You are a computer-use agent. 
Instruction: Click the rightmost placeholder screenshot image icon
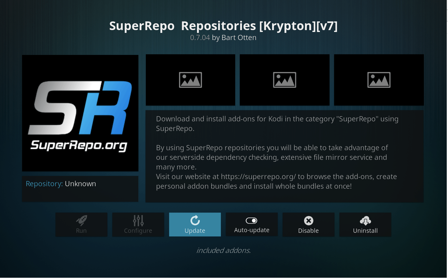[379, 80]
